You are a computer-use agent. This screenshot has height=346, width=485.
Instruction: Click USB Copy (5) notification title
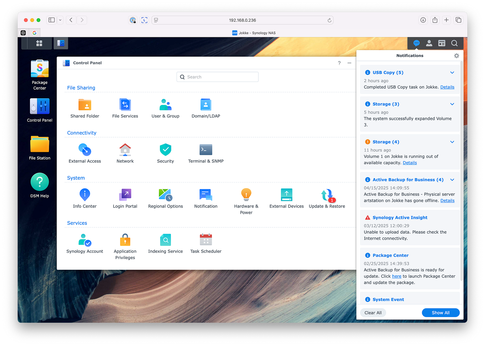388,73
